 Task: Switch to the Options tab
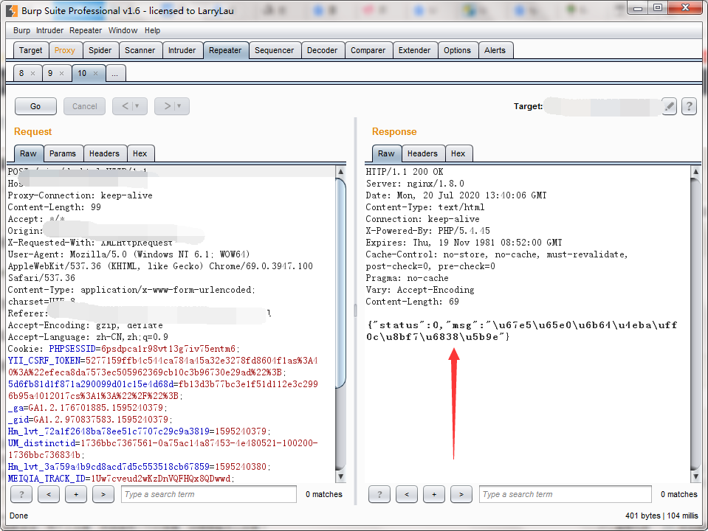[457, 50]
